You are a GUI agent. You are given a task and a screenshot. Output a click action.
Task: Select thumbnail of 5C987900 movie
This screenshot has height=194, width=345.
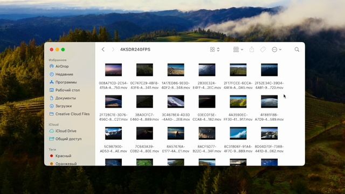113,133
